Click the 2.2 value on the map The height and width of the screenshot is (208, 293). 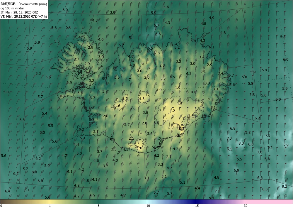(x=163, y=79)
